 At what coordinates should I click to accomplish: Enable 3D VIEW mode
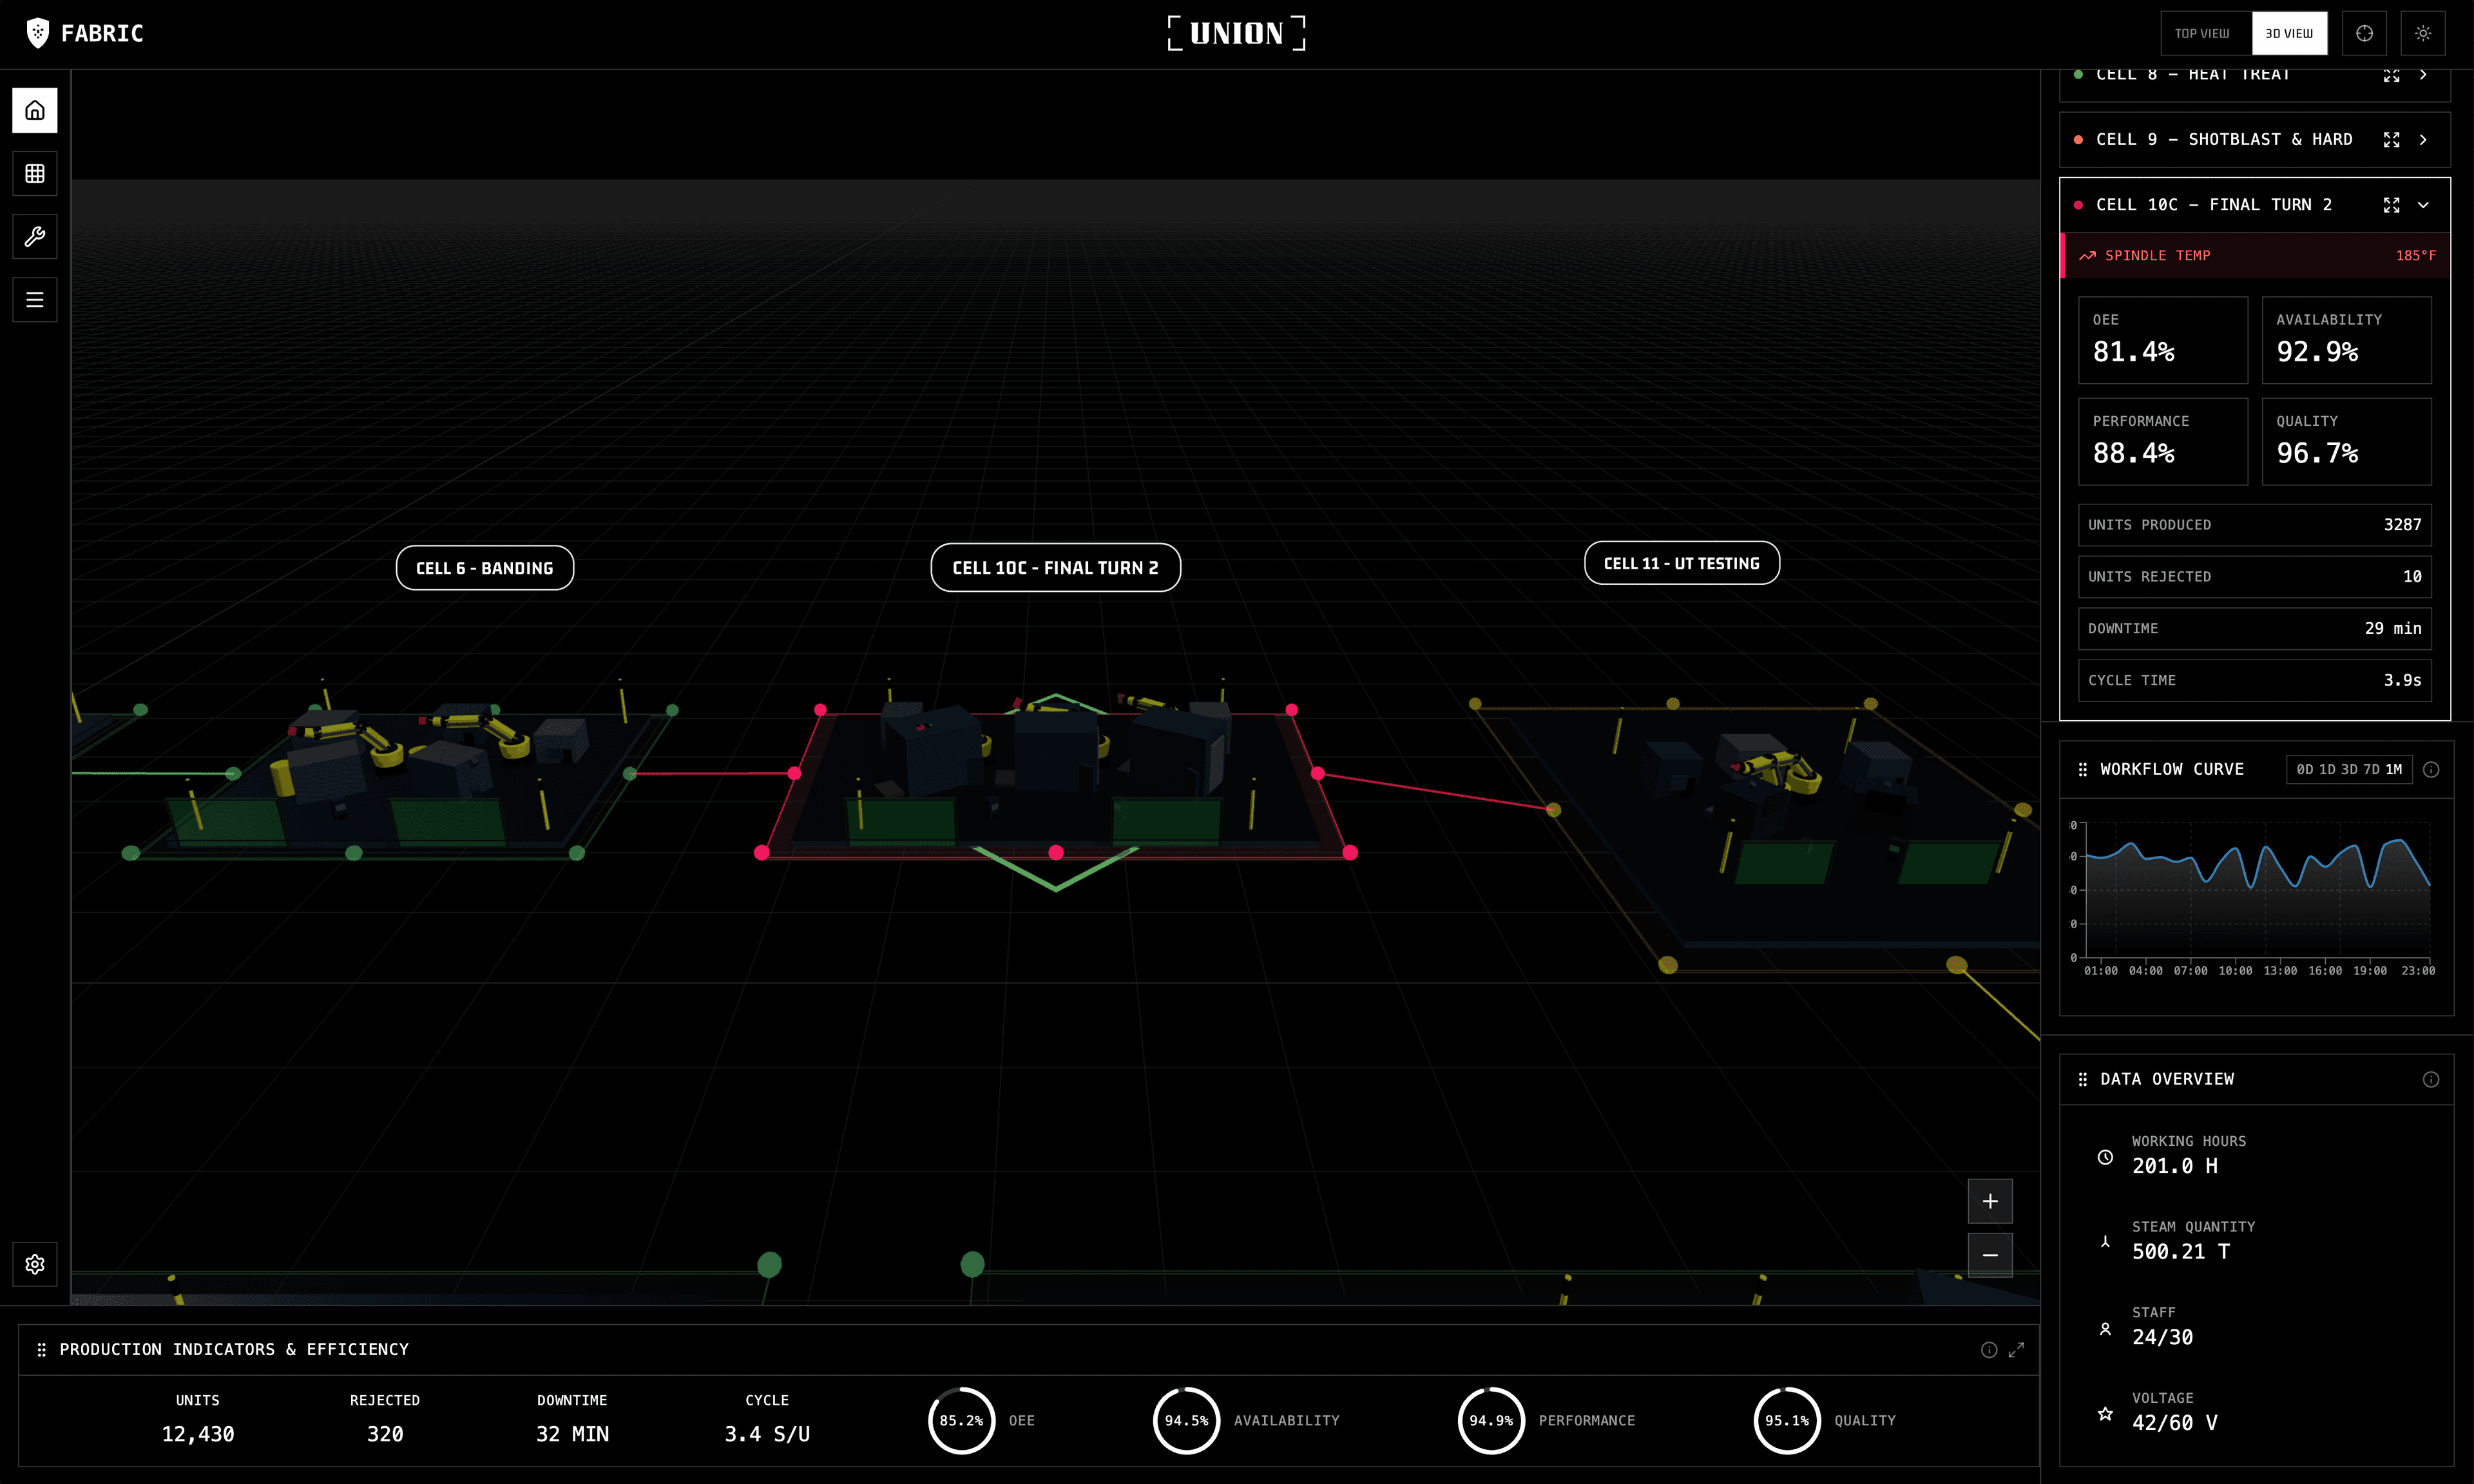(x=2290, y=33)
